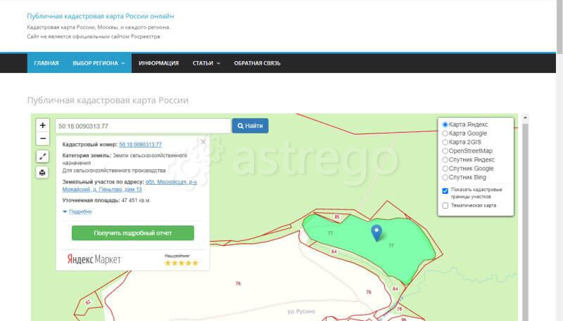This screenshot has width=563, height=321.
Task: Close the parcel info popup
Action: [203, 142]
